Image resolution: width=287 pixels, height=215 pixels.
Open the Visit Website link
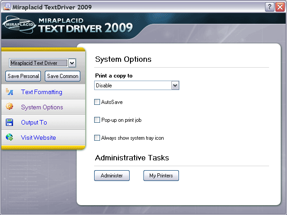(x=39, y=138)
